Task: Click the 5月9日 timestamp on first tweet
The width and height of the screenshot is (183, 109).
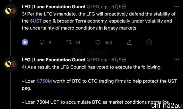Action: coord(118,7)
